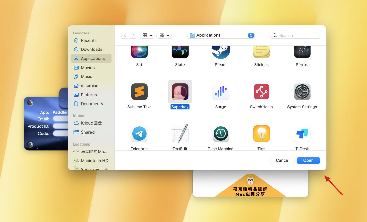Select the Surge app icon
This screenshot has height=222, width=367.
[221, 92]
